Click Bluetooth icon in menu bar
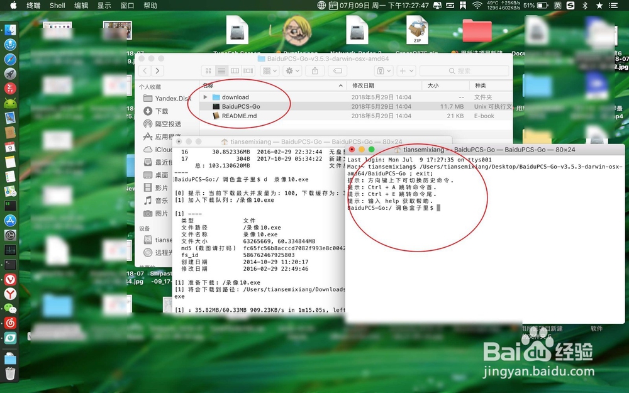 pyautogui.click(x=585, y=5)
